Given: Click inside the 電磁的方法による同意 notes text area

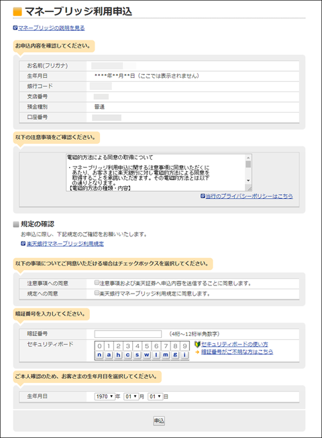Looking at the screenshot, I should coord(156,173).
